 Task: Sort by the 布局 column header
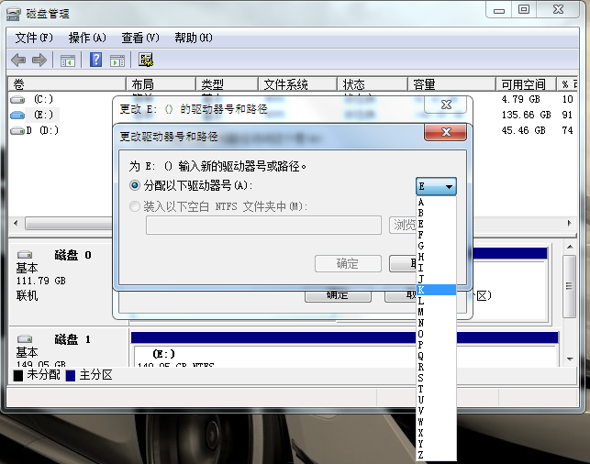tap(161, 84)
